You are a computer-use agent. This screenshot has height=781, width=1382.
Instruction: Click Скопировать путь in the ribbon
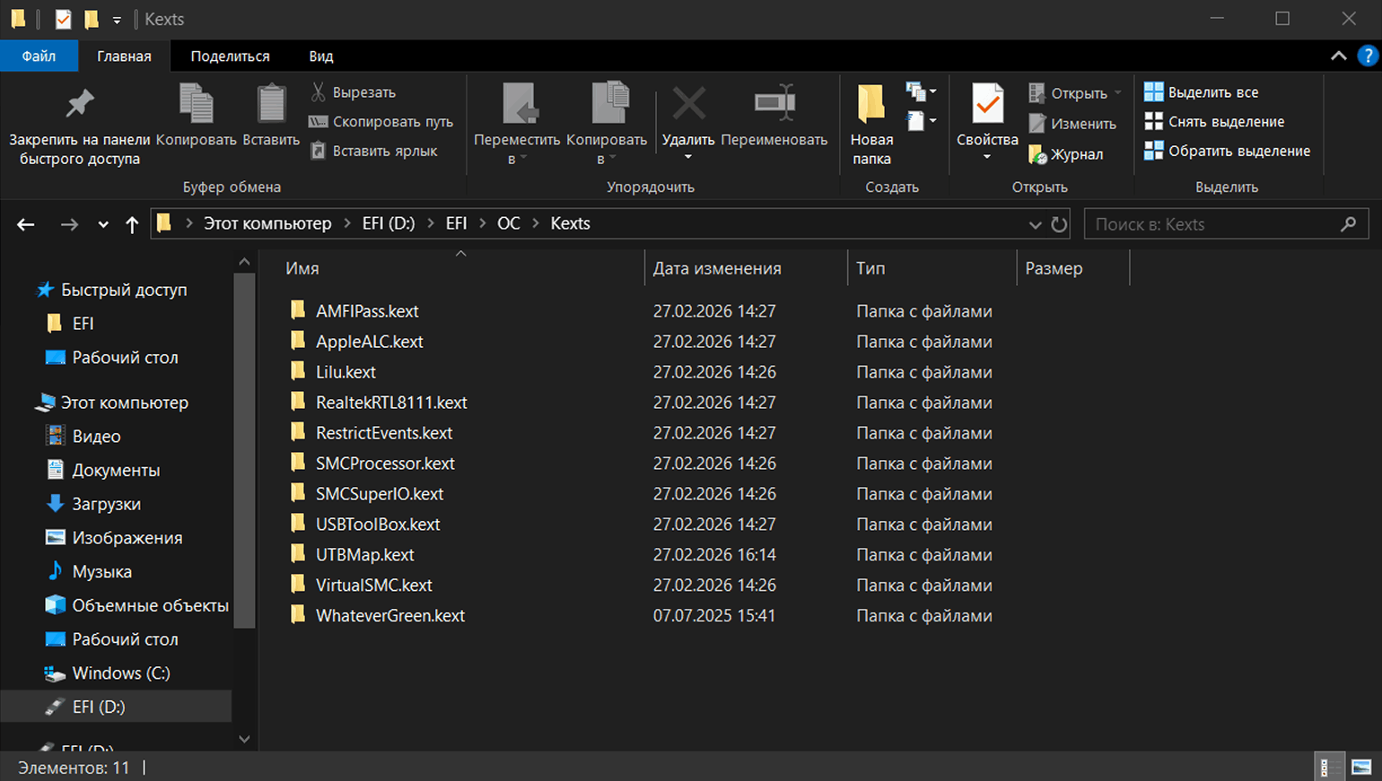coord(381,122)
